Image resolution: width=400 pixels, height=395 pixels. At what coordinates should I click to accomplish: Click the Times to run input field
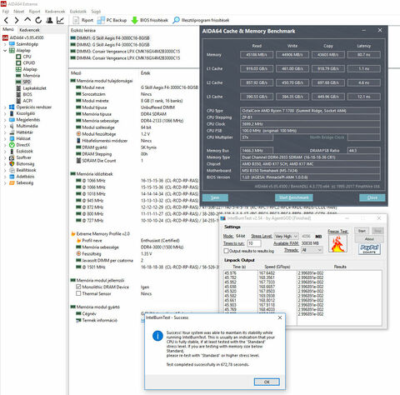[254, 243]
